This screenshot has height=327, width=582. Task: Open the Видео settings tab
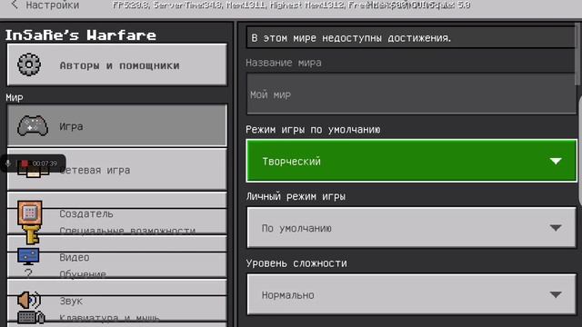[117, 257]
